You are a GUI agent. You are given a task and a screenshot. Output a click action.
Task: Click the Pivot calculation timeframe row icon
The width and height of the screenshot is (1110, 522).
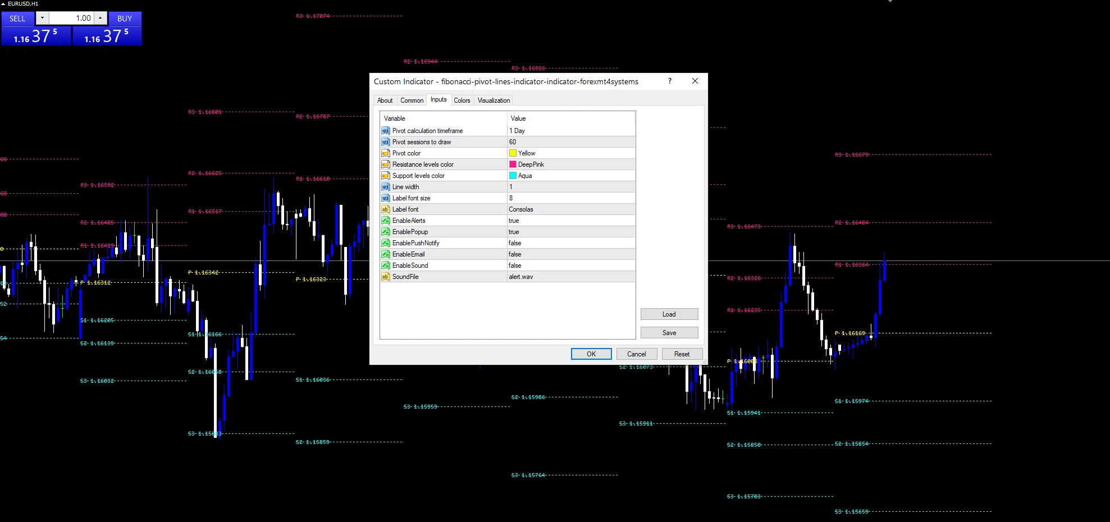(385, 131)
